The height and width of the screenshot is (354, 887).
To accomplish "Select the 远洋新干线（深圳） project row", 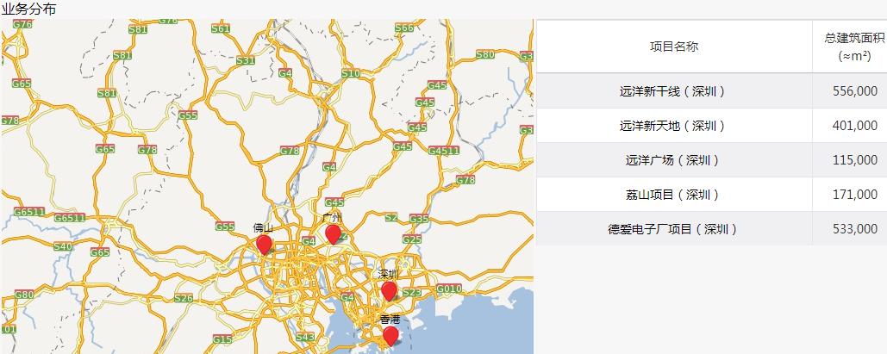I will click(673, 91).
